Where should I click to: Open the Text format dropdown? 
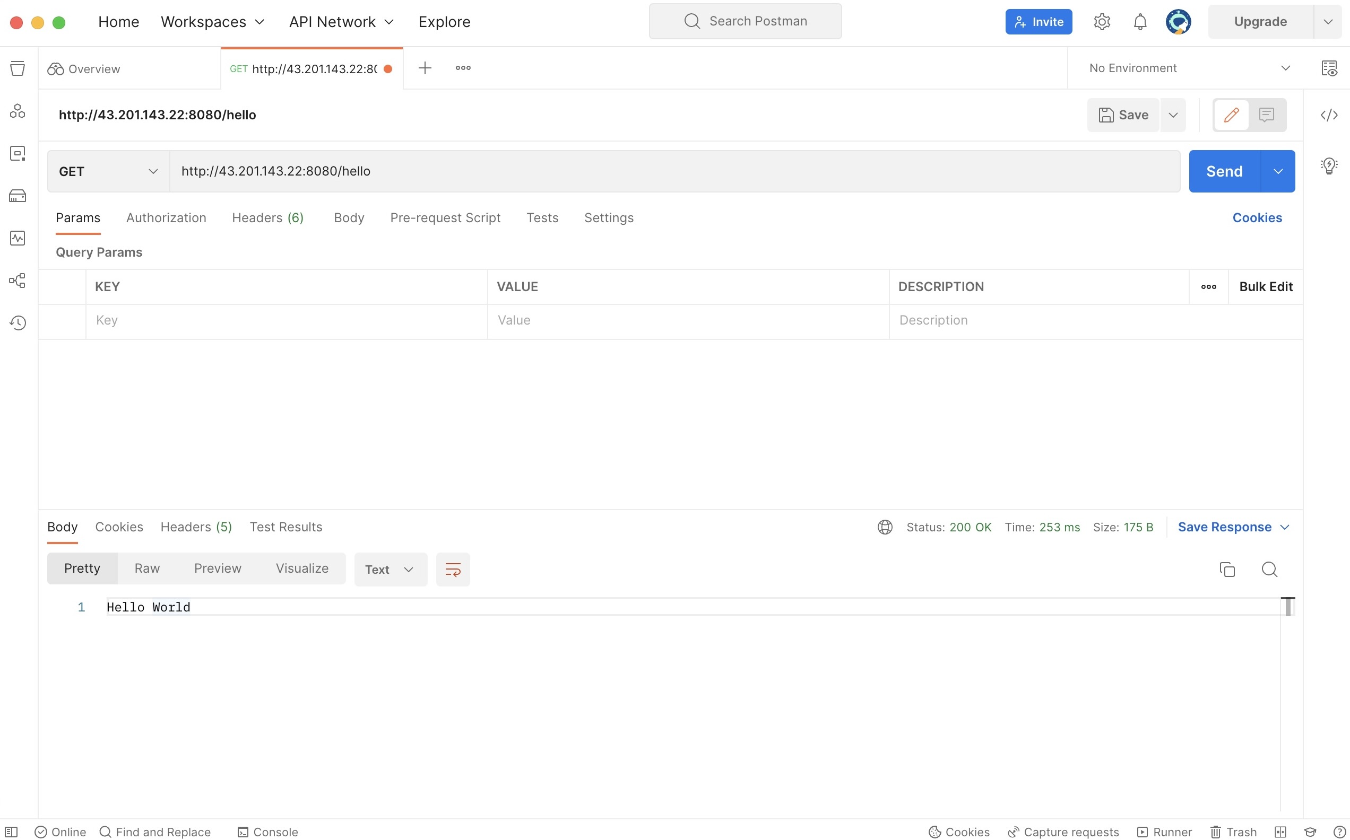click(390, 570)
